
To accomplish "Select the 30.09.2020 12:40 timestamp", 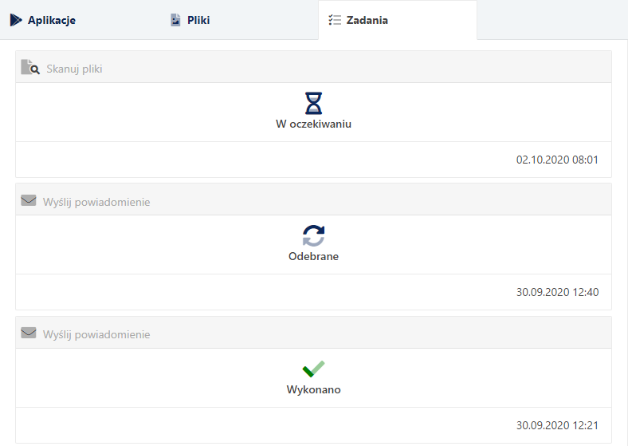I will pyautogui.click(x=557, y=292).
